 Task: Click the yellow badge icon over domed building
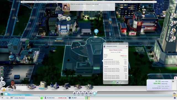(69, 19)
